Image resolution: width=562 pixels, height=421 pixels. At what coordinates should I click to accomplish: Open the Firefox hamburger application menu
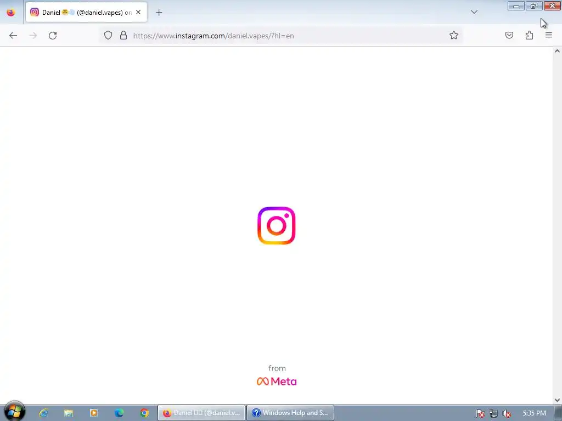click(549, 35)
